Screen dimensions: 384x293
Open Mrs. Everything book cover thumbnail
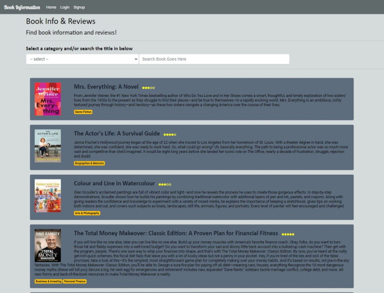(x=48, y=99)
